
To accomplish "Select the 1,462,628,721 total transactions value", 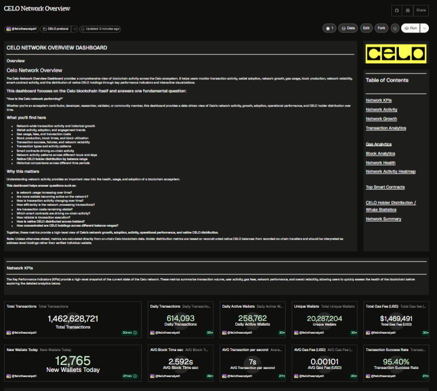I will (x=73, y=319).
